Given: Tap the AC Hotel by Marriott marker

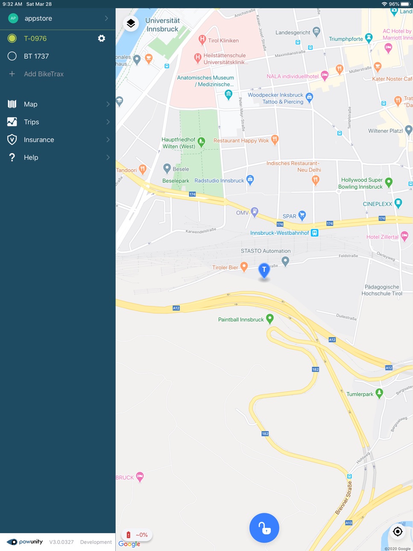Looking at the screenshot, I should click(388, 48).
